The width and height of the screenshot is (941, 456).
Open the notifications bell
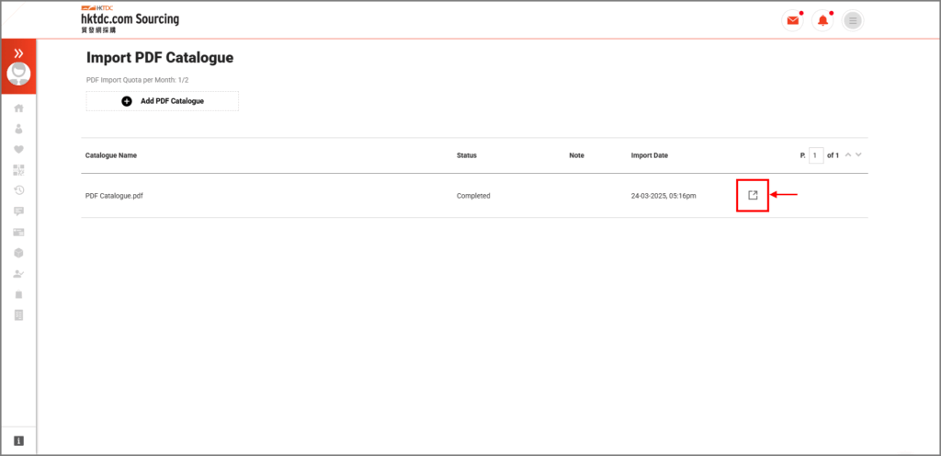[x=822, y=20]
